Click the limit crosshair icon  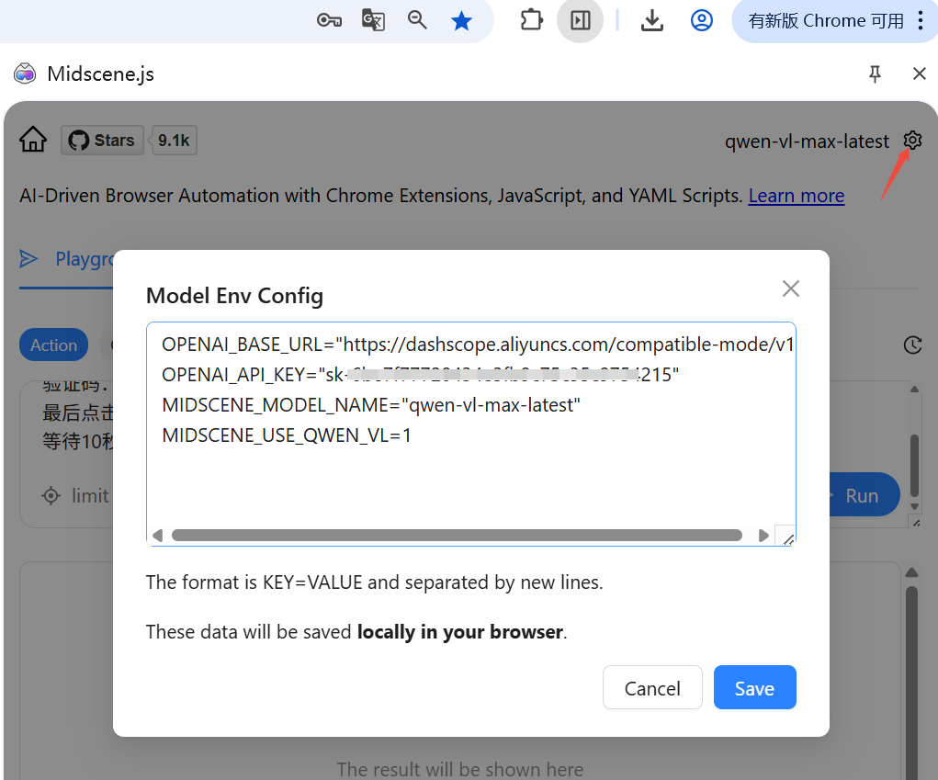click(51, 496)
